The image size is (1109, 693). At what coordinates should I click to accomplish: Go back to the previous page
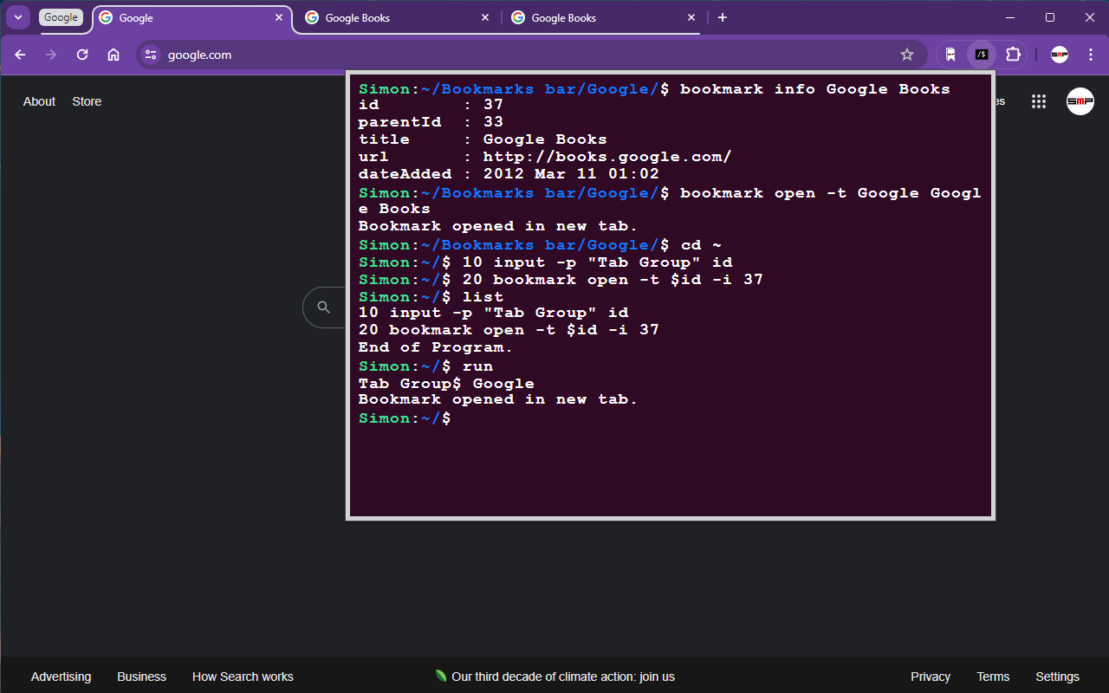pyautogui.click(x=21, y=55)
